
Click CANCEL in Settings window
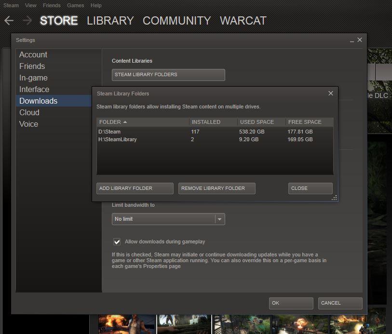pos(340,303)
